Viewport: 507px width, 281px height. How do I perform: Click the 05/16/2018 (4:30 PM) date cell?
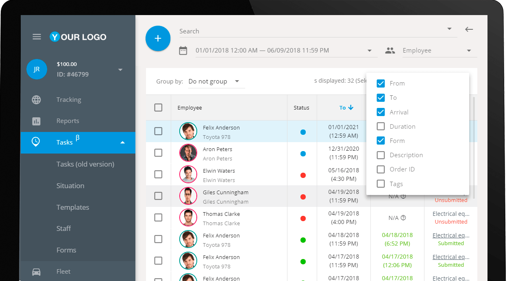pos(344,174)
